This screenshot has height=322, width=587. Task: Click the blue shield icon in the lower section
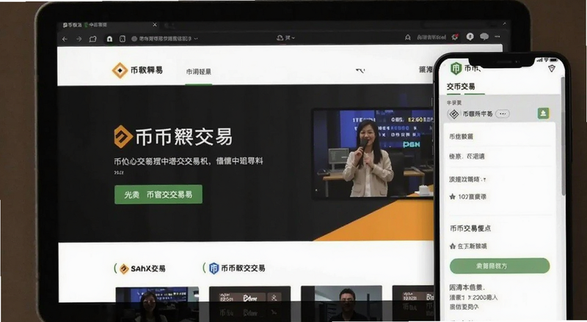tap(214, 268)
